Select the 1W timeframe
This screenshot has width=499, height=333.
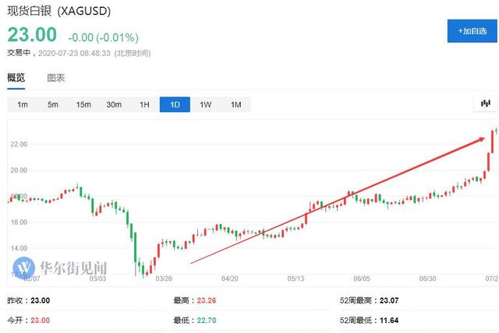click(x=206, y=104)
